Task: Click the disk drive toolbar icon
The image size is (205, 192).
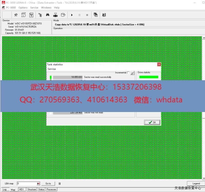Action: pos(63,15)
